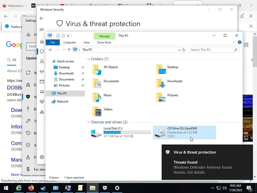Select This PC in the navigation pane
This screenshot has height=193, width=257.
(x=65, y=93)
